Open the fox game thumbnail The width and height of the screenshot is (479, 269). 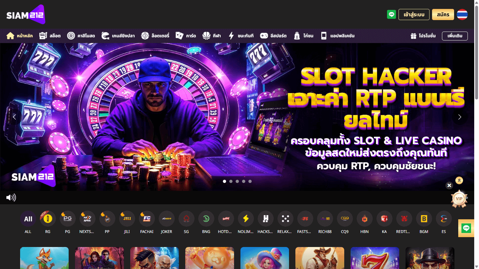coord(44,258)
